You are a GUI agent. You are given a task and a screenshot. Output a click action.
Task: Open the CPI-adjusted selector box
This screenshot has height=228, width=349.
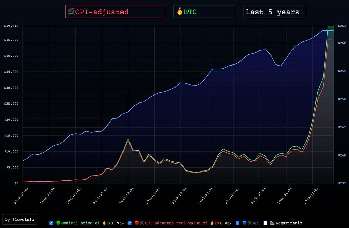coord(115,12)
